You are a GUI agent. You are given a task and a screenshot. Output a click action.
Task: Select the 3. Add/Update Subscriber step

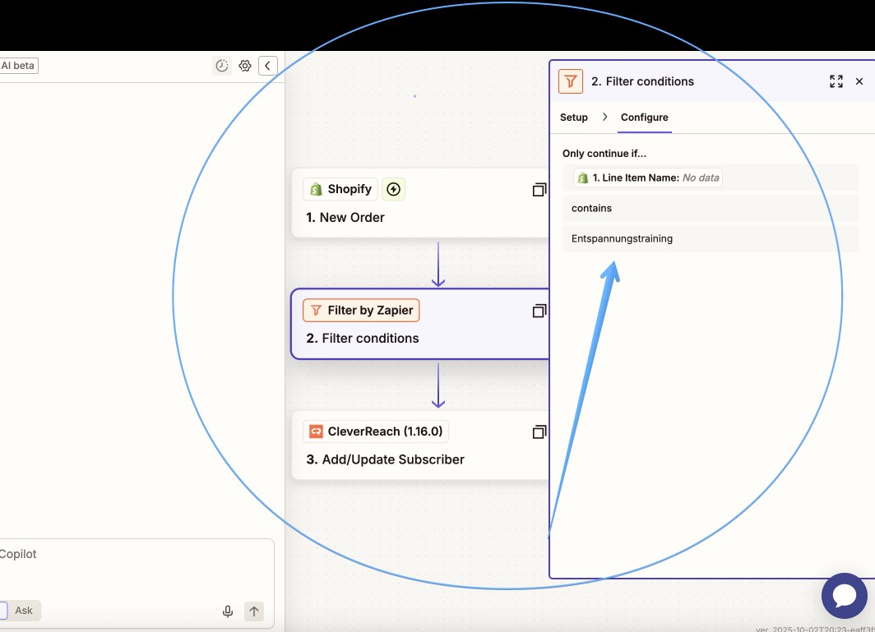pyautogui.click(x=419, y=445)
